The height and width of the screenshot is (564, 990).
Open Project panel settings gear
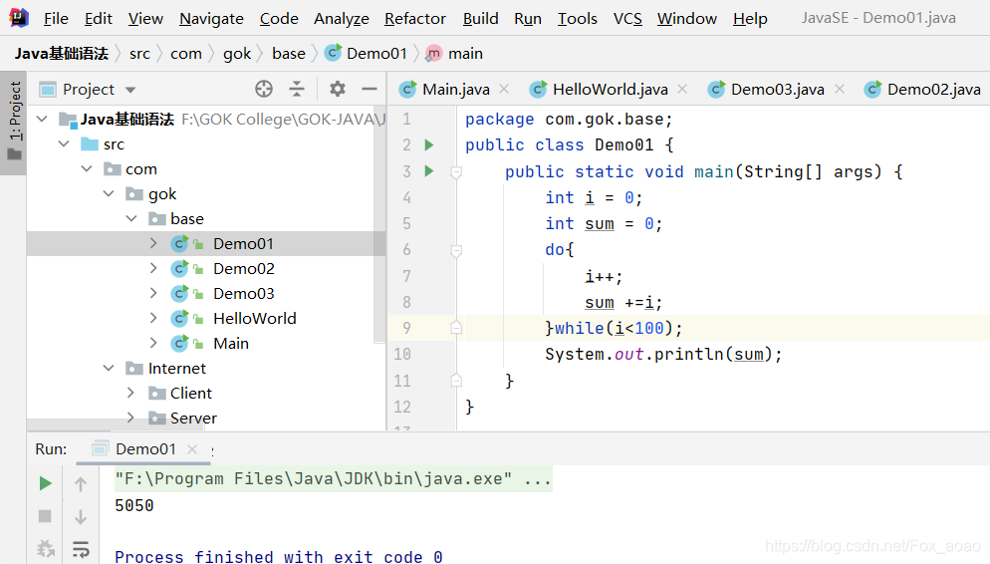click(338, 89)
